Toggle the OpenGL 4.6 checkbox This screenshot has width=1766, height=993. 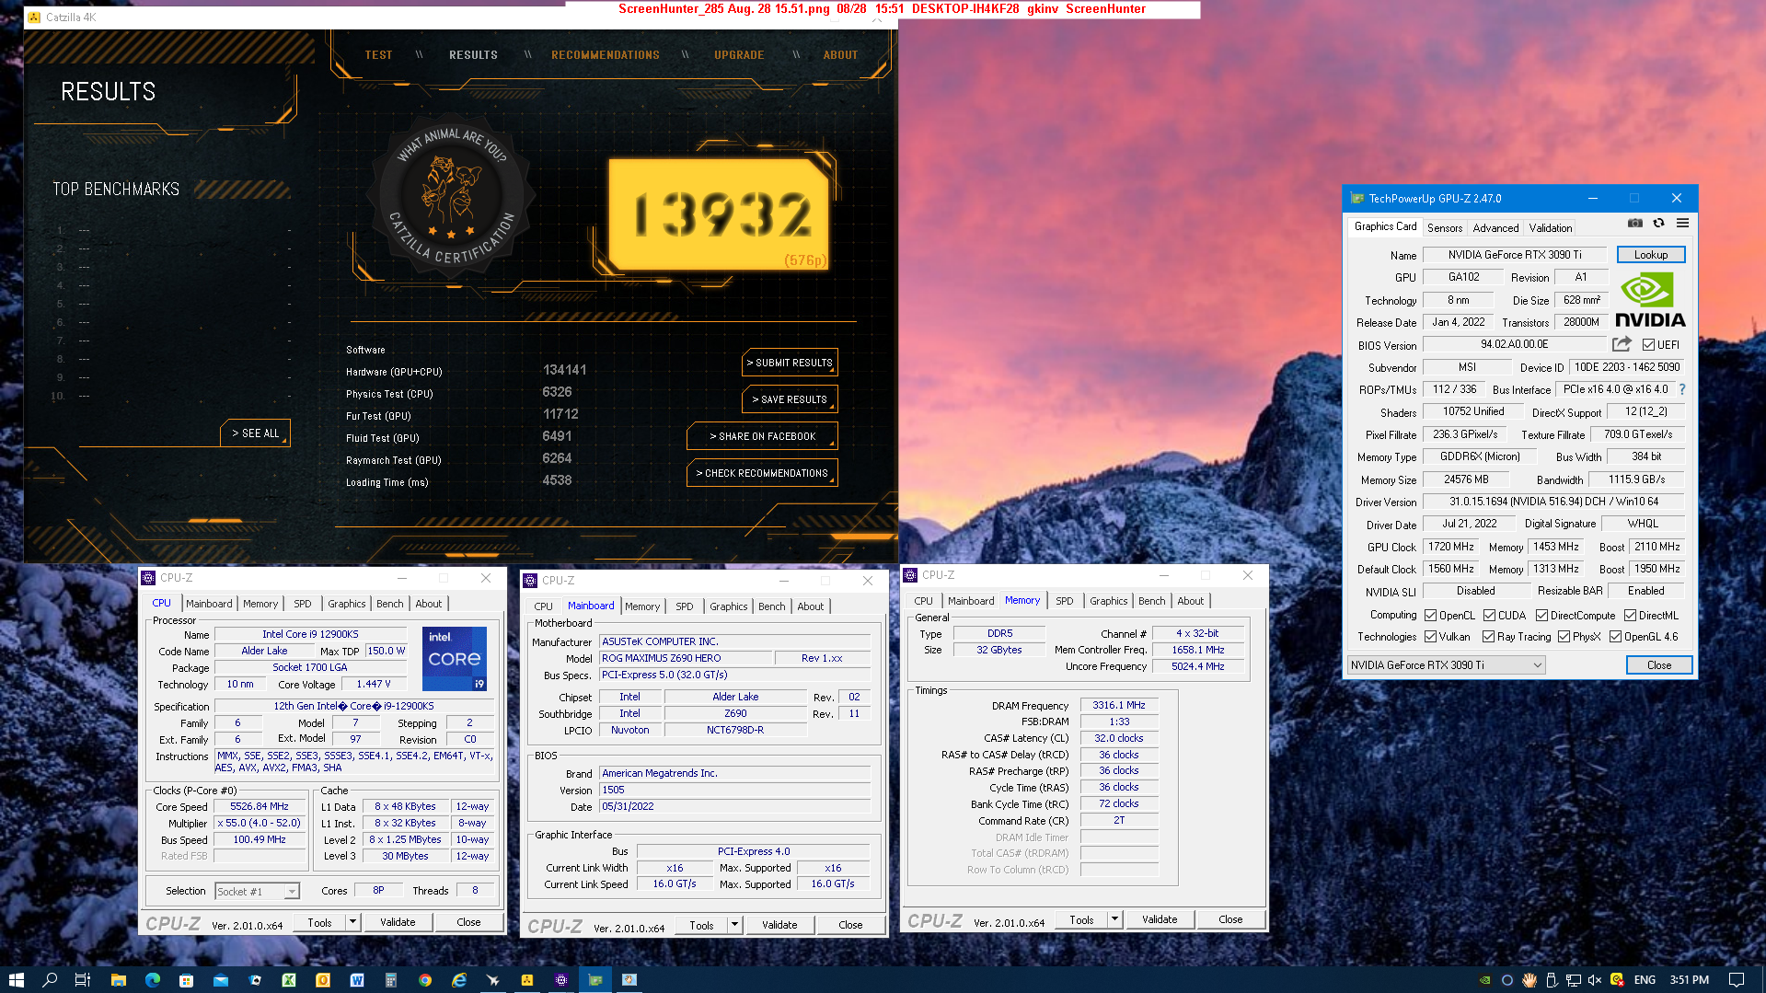pos(1615,637)
